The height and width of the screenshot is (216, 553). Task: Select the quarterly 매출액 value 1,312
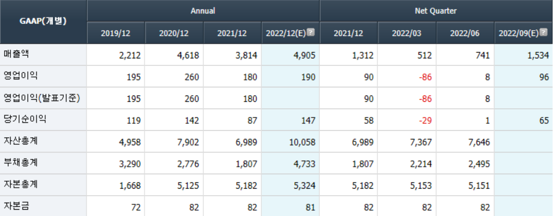[363, 55]
